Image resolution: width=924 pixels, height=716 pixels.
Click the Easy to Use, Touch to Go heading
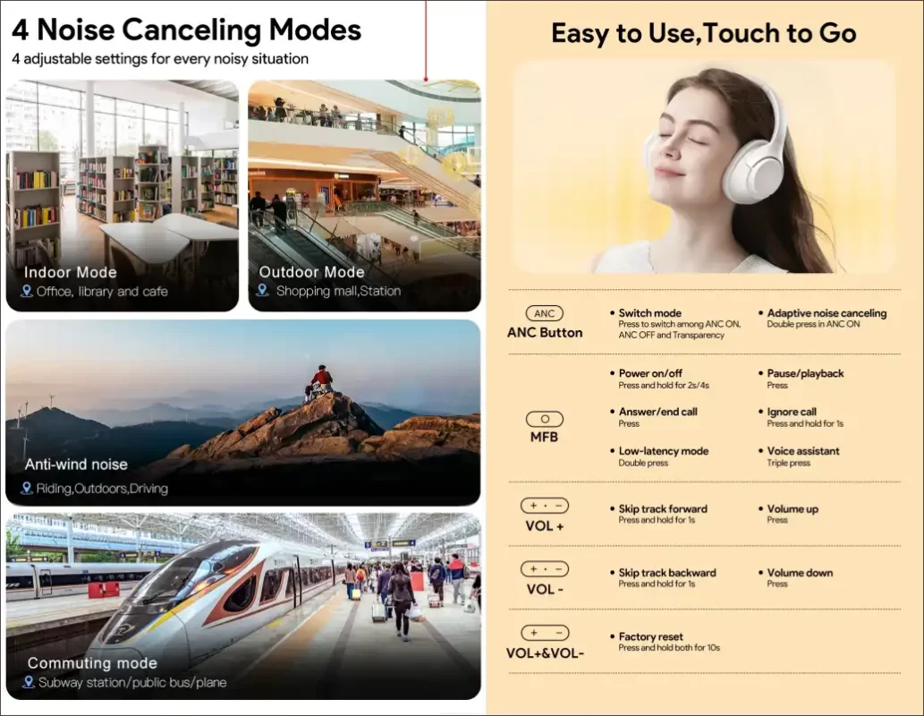pyautogui.click(x=704, y=34)
